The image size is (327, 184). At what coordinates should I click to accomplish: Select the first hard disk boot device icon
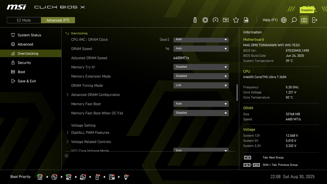[40, 177]
